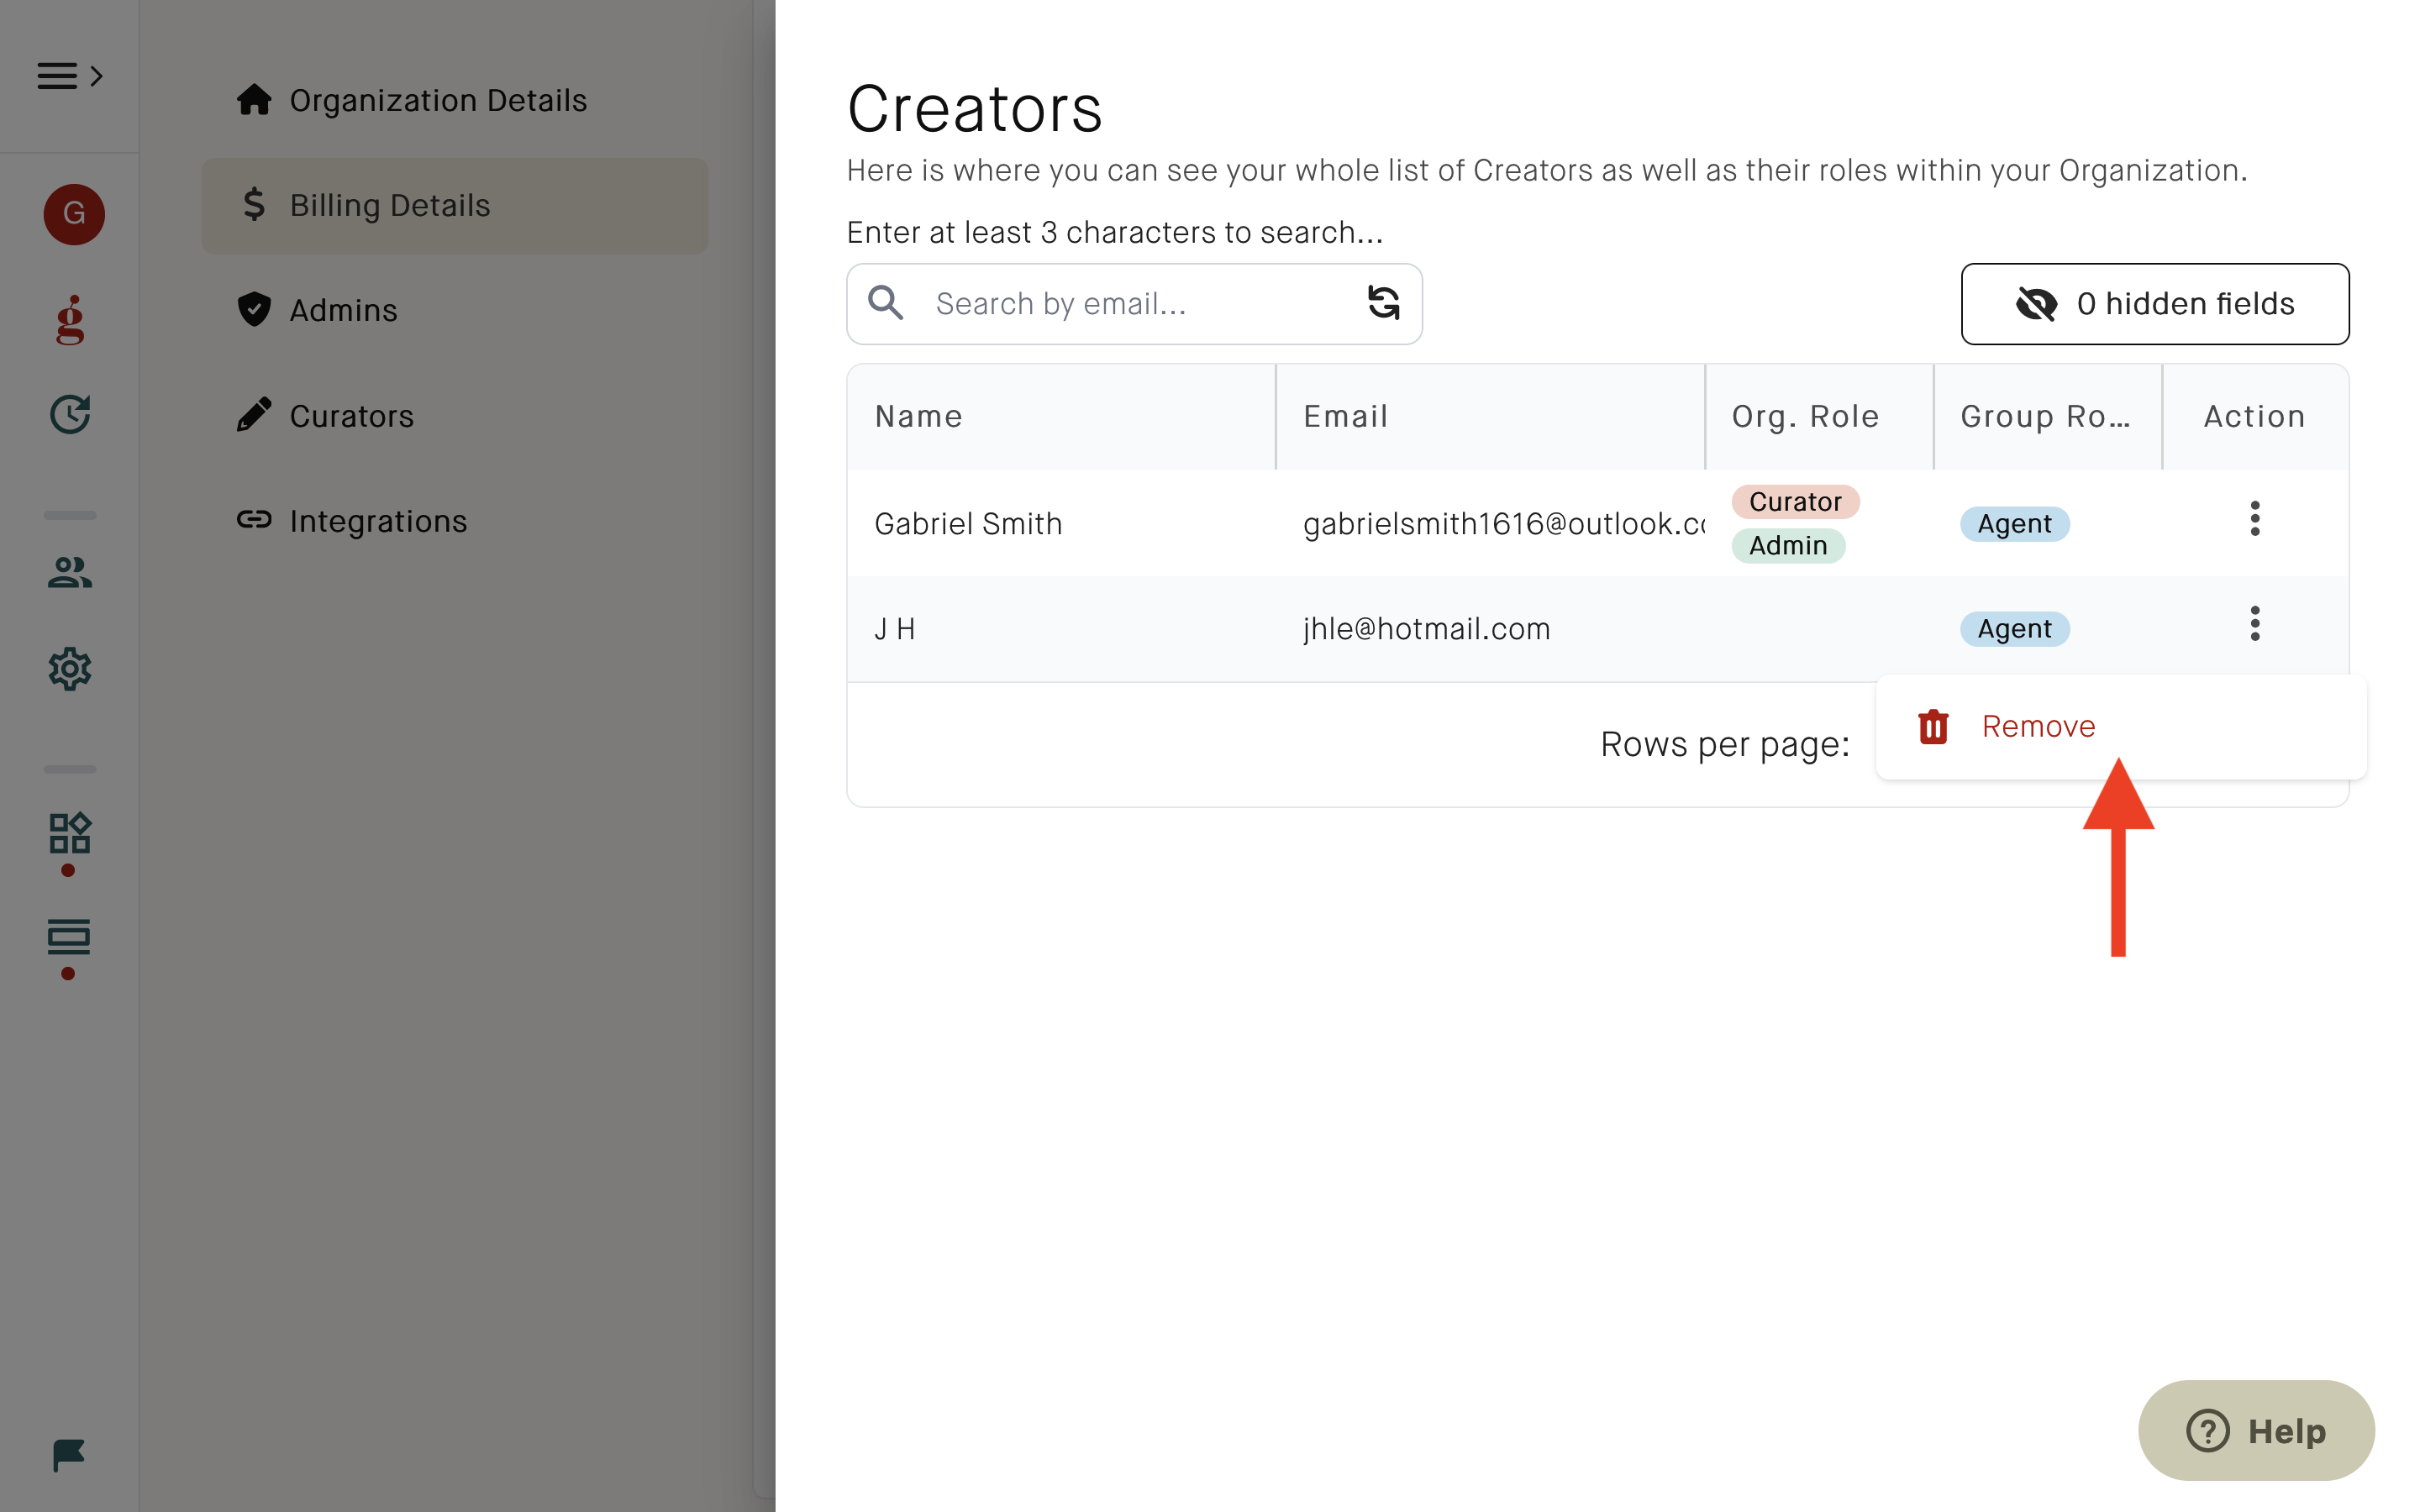Open the history clock icon
2420x1512 pixels.
(70, 414)
